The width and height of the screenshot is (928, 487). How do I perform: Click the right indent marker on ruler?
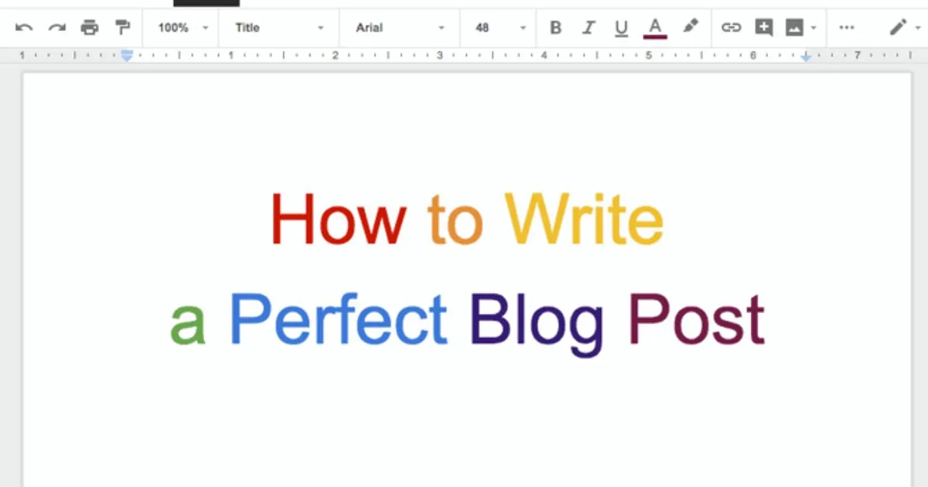[806, 56]
